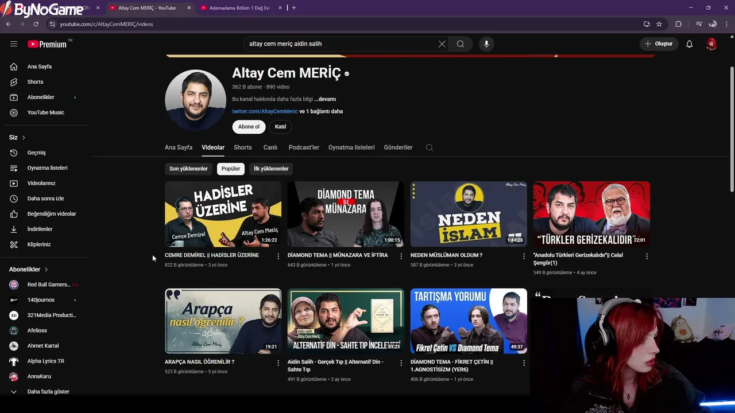Open more options for FİKRET ÇETİN video
The image size is (735, 413).
pyautogui.click(x=524, y=363)
